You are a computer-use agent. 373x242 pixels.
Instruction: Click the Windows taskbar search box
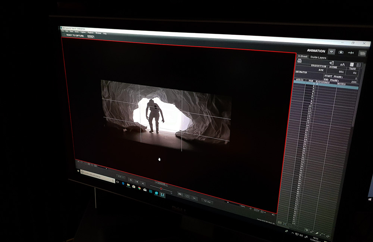(x=98, y=176)
